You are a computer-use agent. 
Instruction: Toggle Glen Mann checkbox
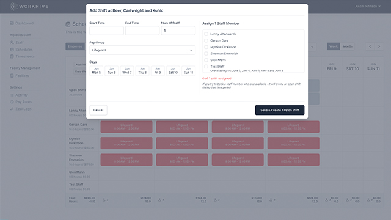coord(206,60)
